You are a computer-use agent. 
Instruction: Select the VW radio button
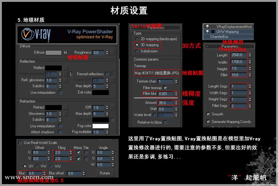37,166
